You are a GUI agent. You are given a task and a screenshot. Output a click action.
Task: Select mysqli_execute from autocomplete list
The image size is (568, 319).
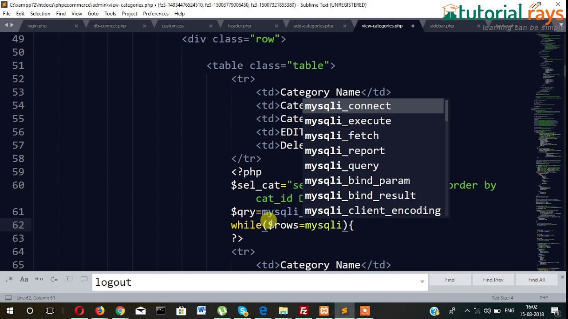(373, 121)
